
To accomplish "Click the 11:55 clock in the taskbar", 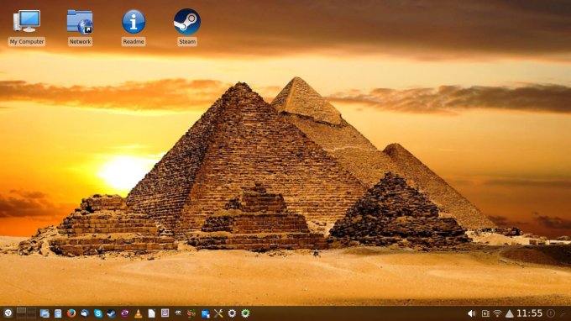I will 530,313.
